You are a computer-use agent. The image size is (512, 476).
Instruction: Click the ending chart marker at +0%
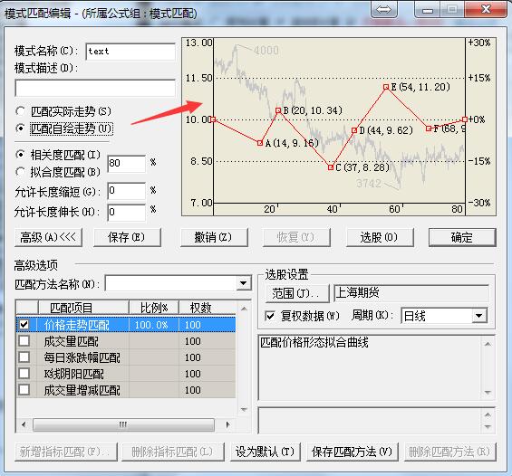click(465, 119)
